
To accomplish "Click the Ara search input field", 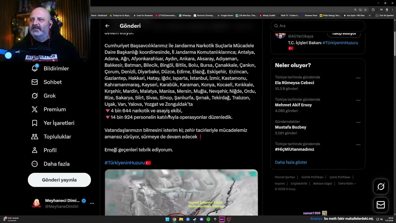I will click(x=318, y=26).
